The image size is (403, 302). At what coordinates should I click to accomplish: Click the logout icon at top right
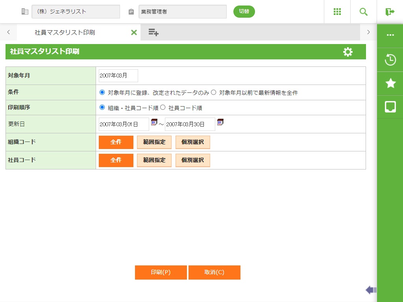click(390, 11)
